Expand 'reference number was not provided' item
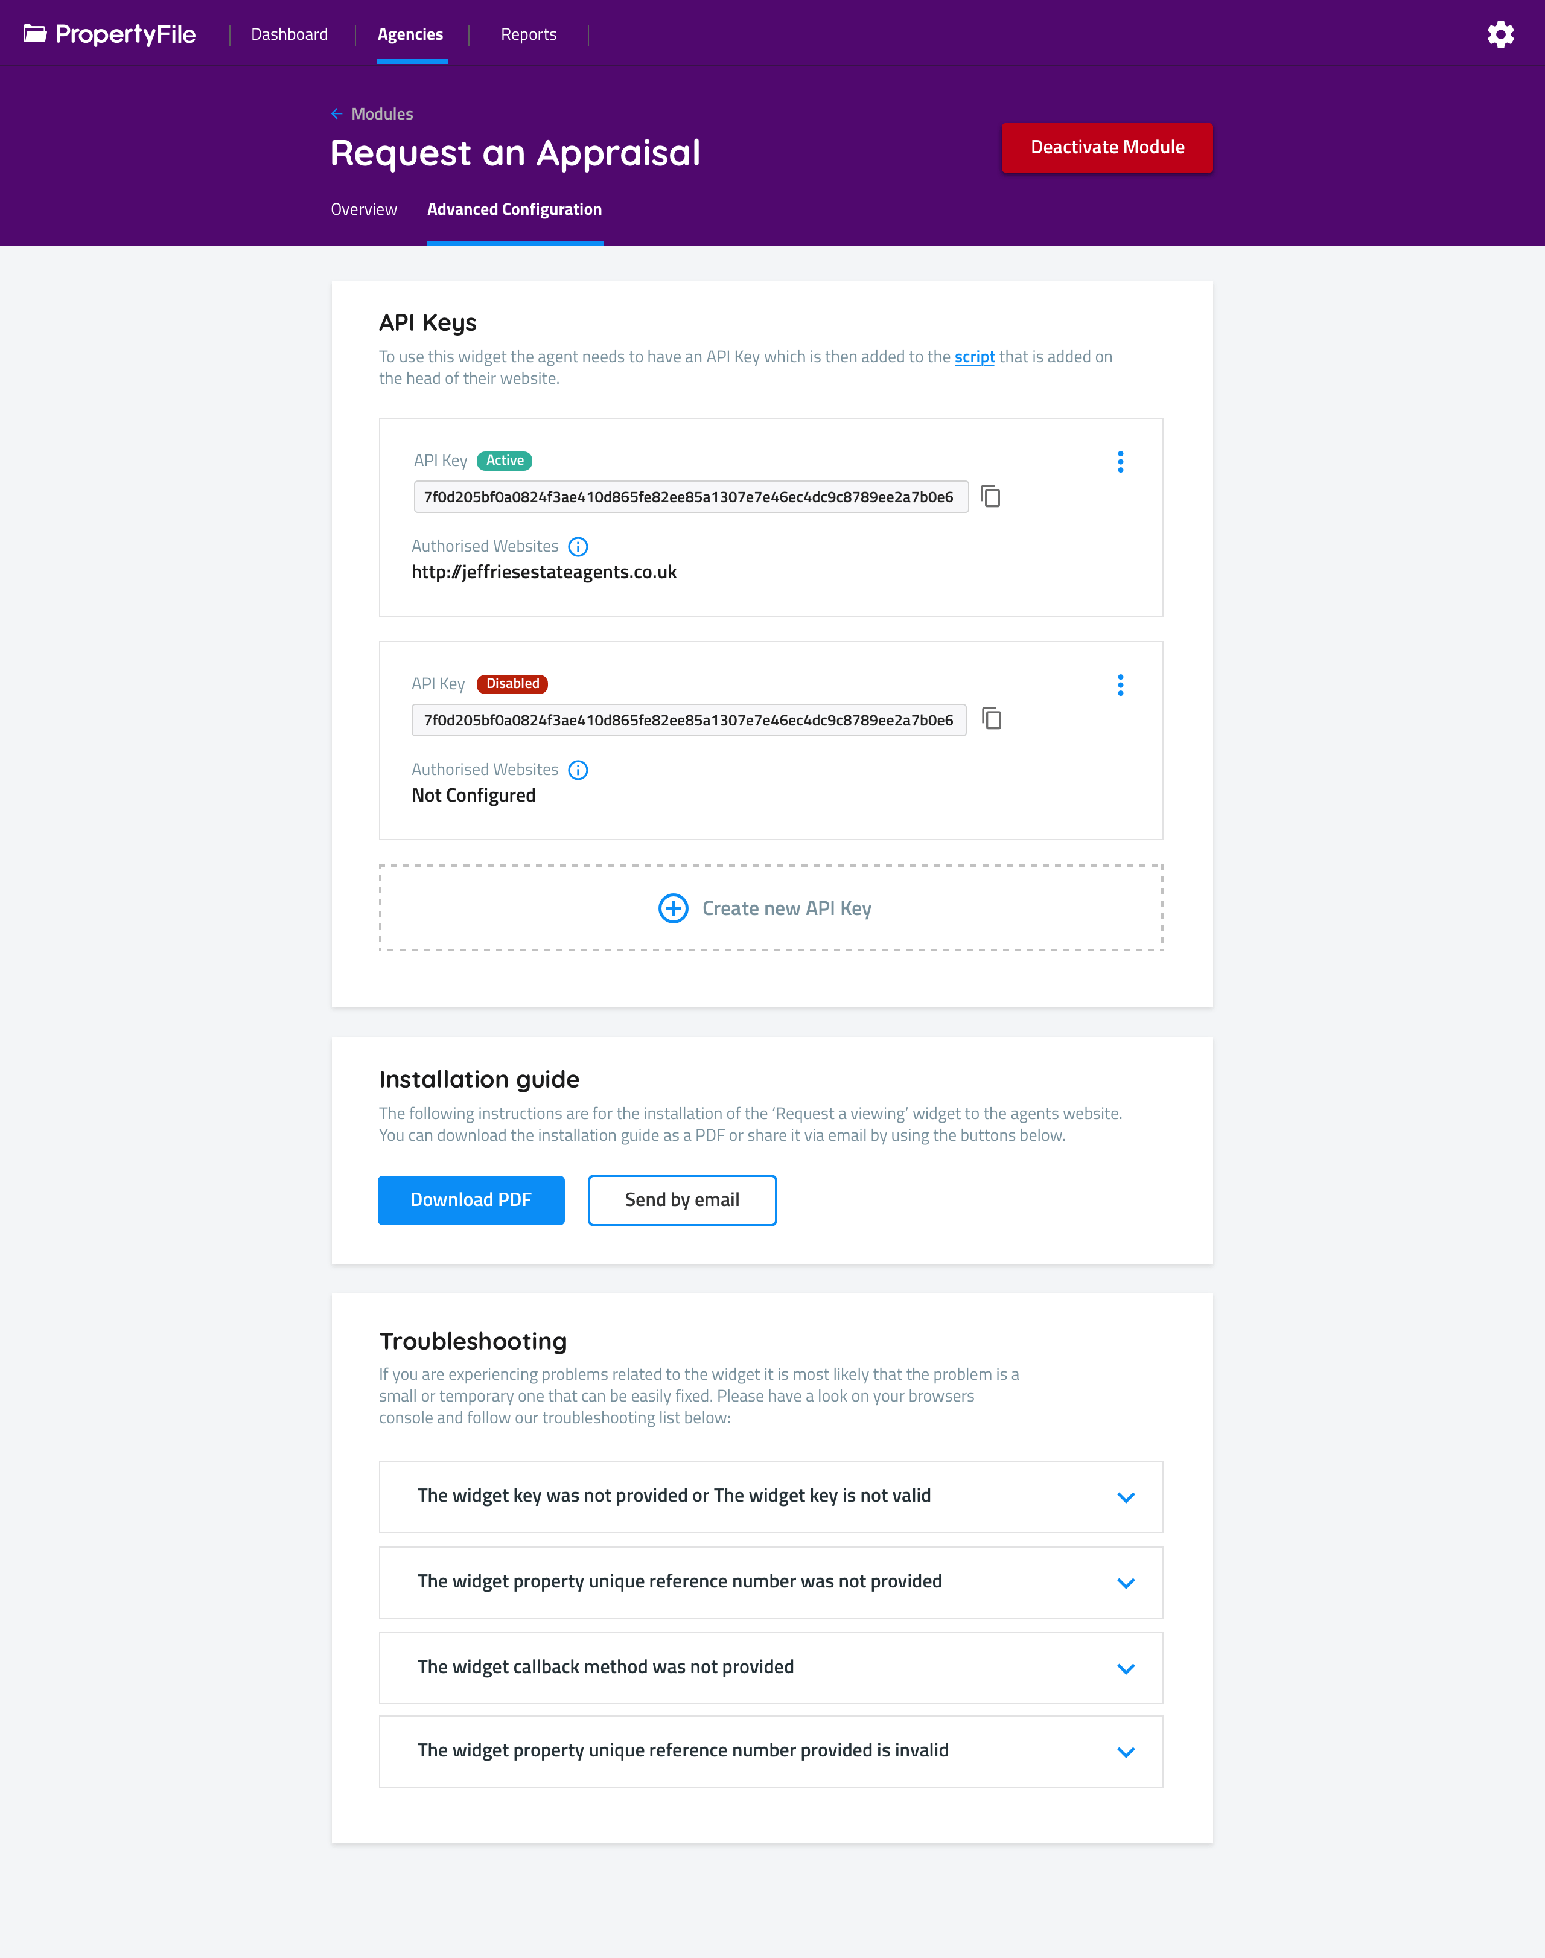1545x1958 pixels. 1126,1583
